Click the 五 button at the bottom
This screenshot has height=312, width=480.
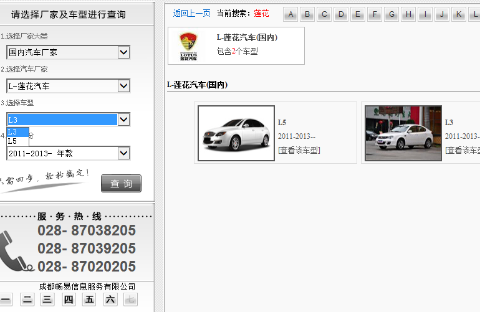coord(89,300)
